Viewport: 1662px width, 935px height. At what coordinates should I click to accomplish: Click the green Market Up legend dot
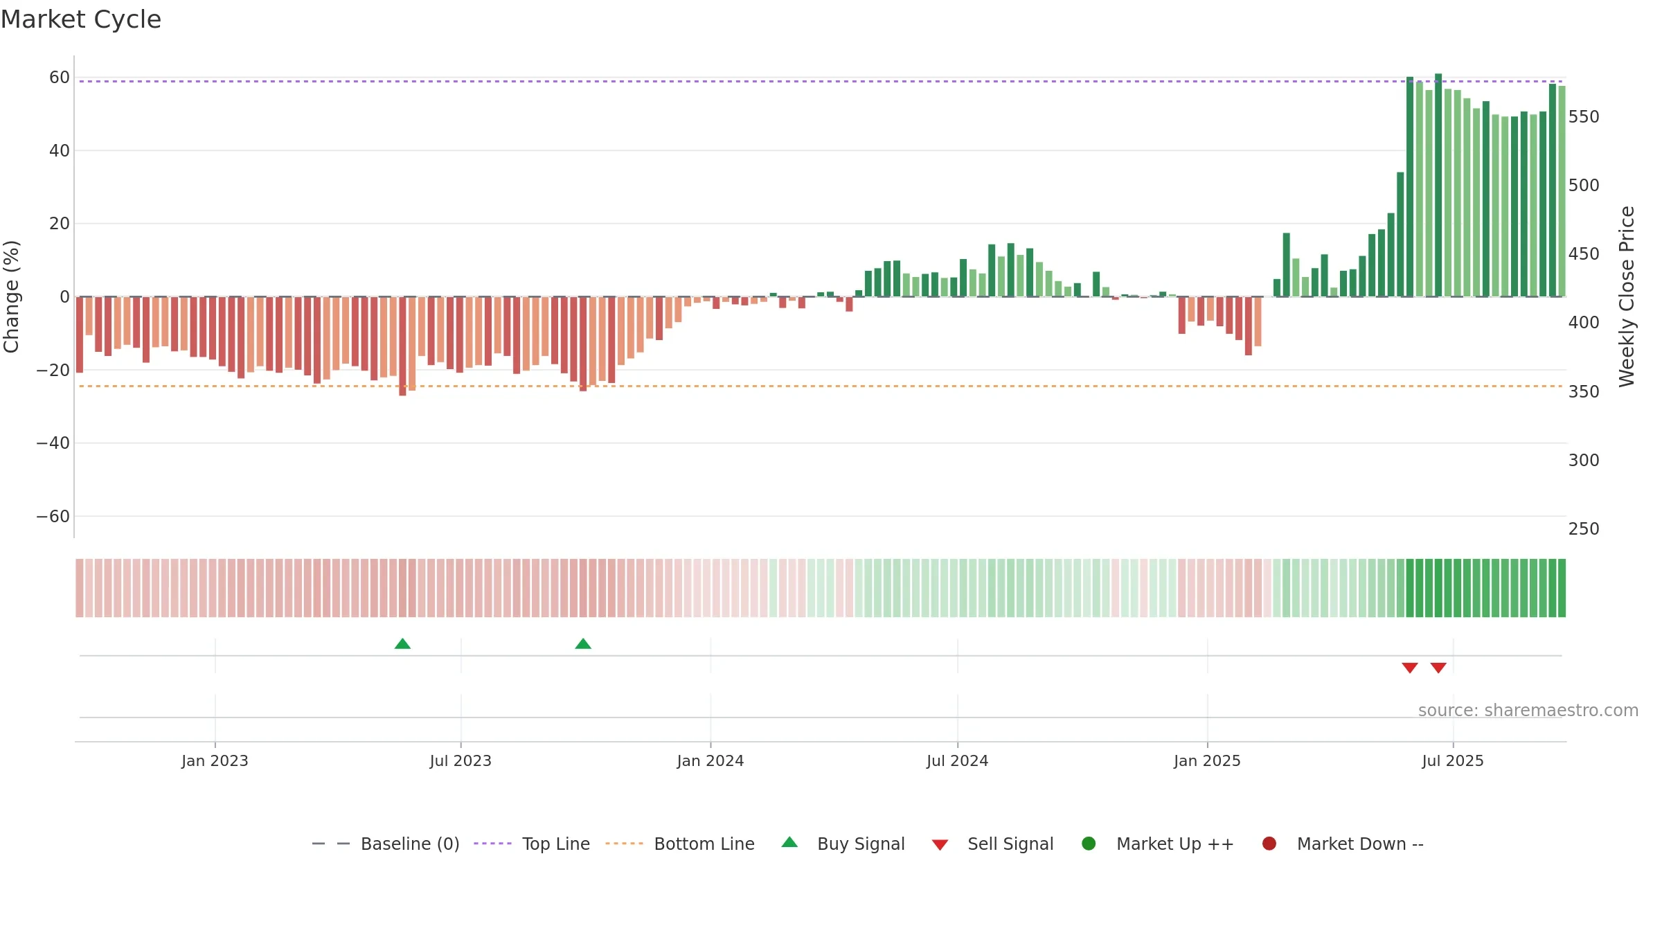coord(1089,844)
